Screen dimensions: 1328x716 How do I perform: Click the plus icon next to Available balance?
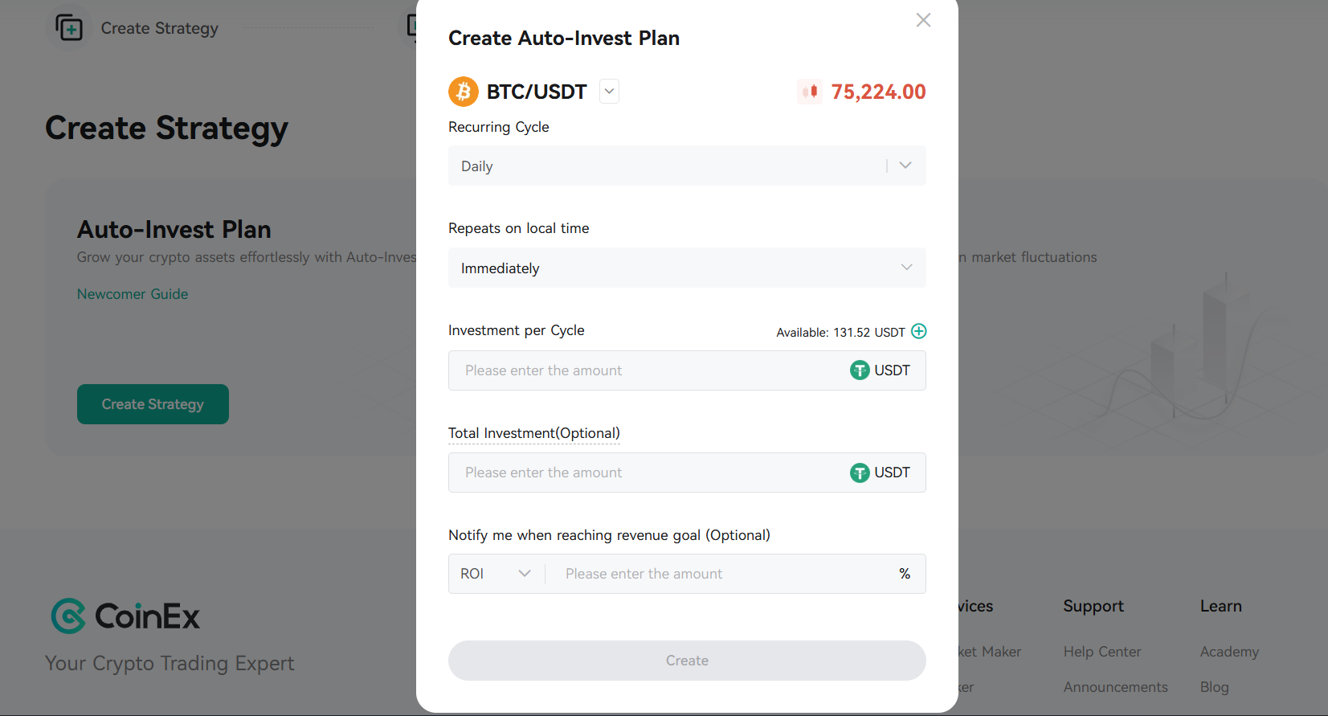[919, 331]
